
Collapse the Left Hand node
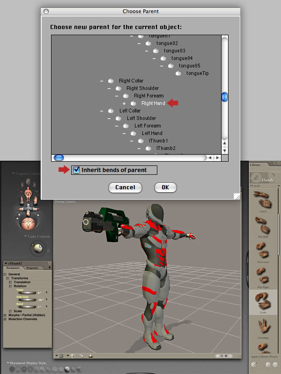click(x=124, y=134)
